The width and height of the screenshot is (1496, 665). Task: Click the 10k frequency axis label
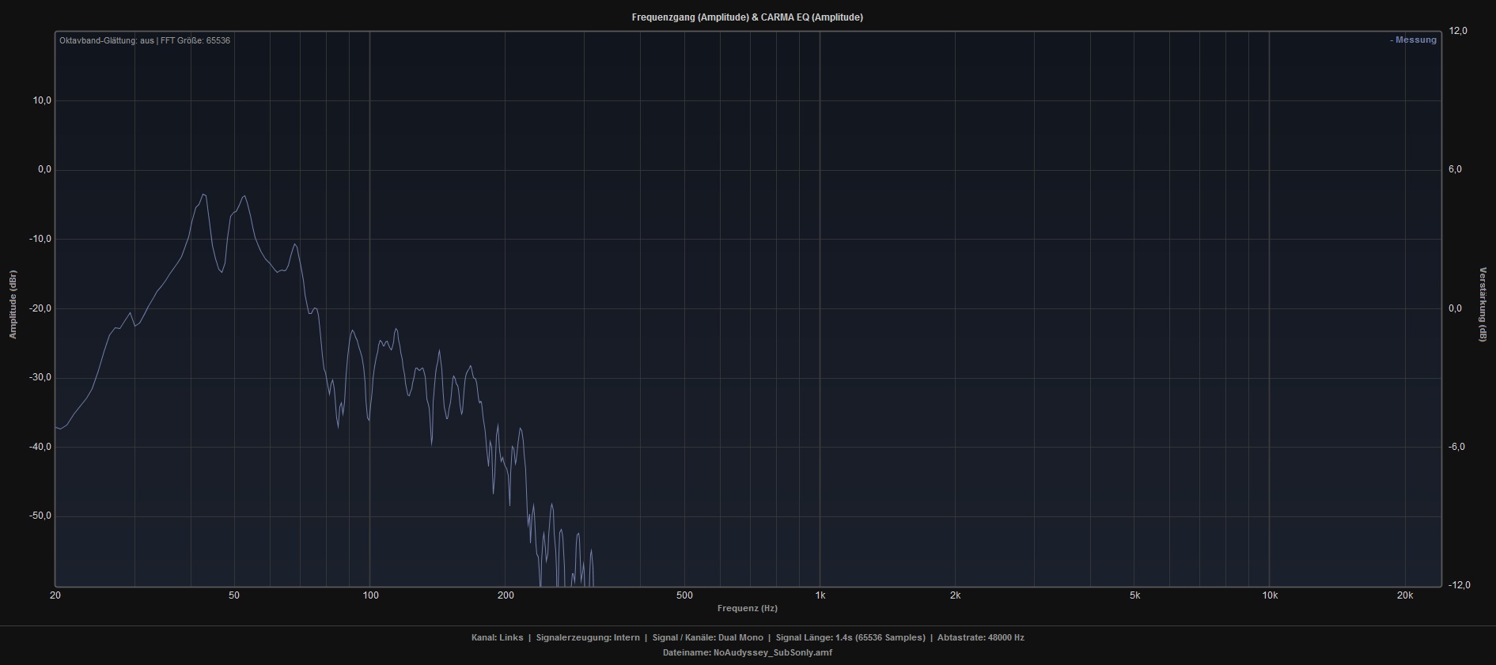[1270, 595]
